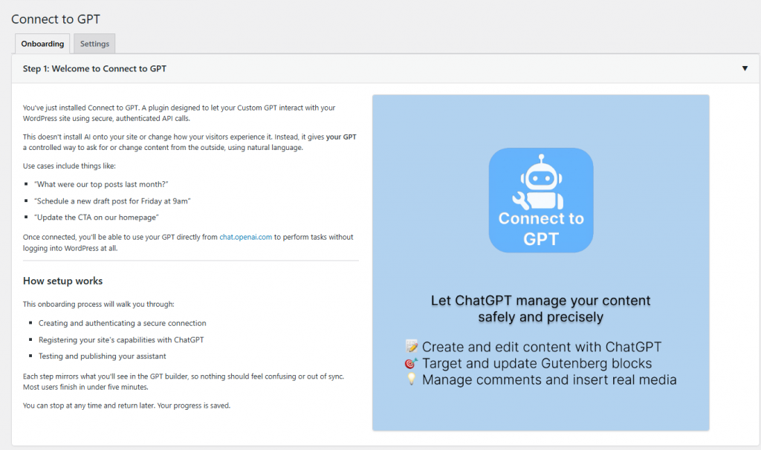The width and height of the screenshot is (761, 450).
Task: Click the Connect to GPT page title
Action: coord(56,19)
